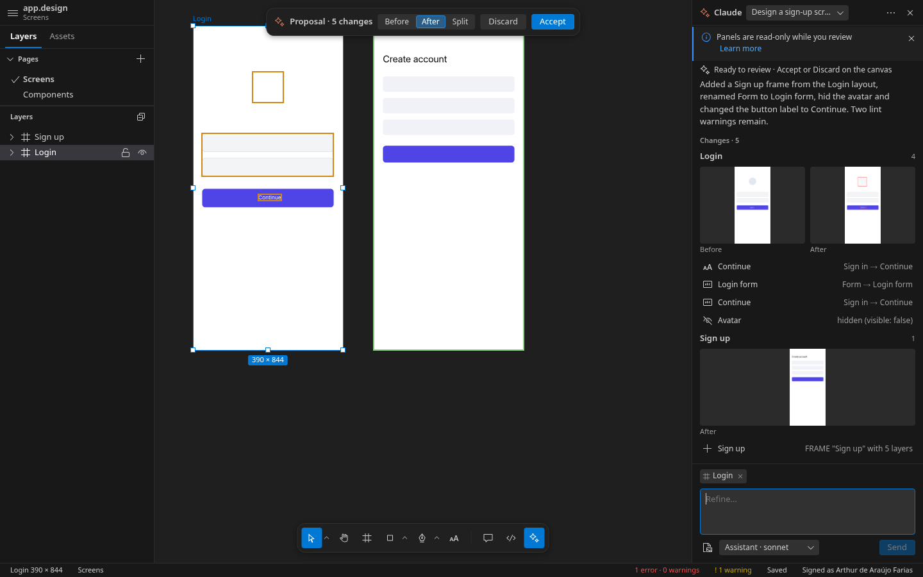Collapse all layers icon
This screenshot has width=923, height=577.
click(141, 117)
